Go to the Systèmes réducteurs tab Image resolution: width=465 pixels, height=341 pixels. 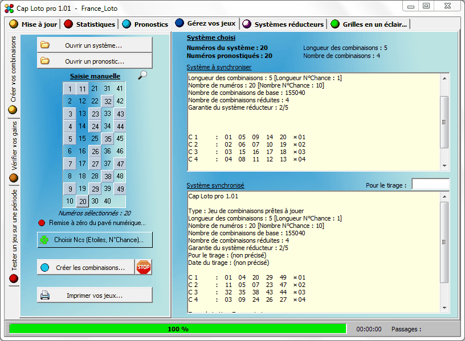(284, 24)
